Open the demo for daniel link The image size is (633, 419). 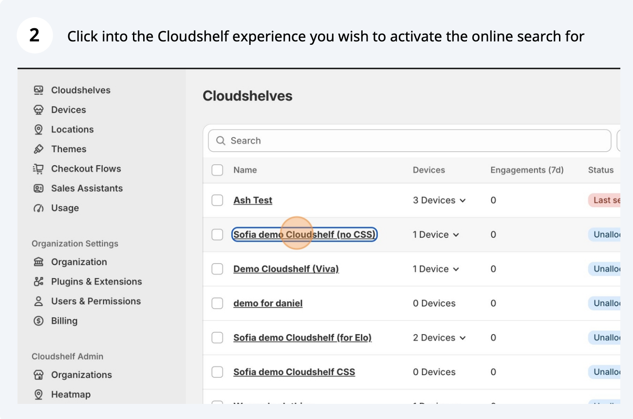click(268, 303)
